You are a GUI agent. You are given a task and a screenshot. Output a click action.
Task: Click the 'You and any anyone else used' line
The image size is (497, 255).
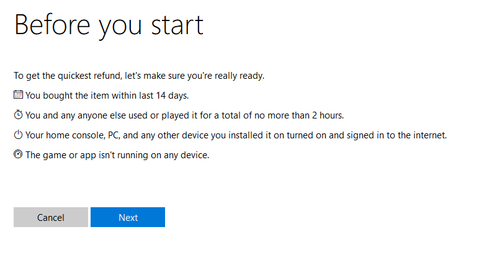184,115
